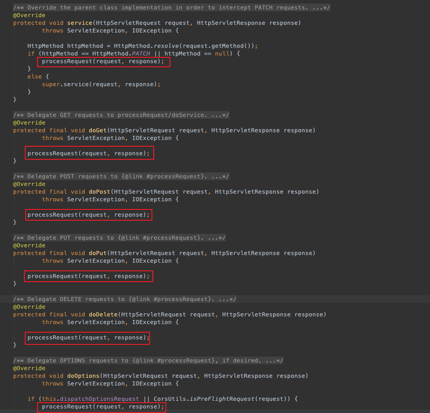The image size is (430, 413).
Task: Click the @Override annotation above doPost
Action: (29, 184)
